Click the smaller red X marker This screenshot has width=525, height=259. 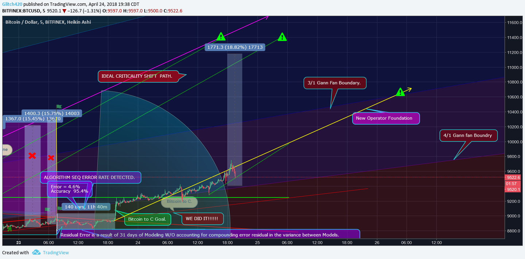[x=51, y=158]
